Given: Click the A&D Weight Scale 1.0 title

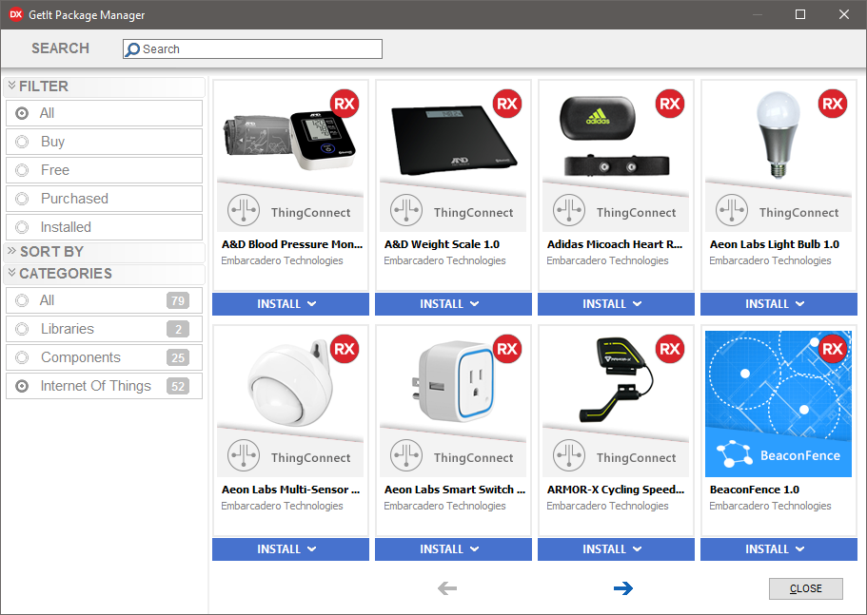Looking at the screenshot, I should [442, 244].
